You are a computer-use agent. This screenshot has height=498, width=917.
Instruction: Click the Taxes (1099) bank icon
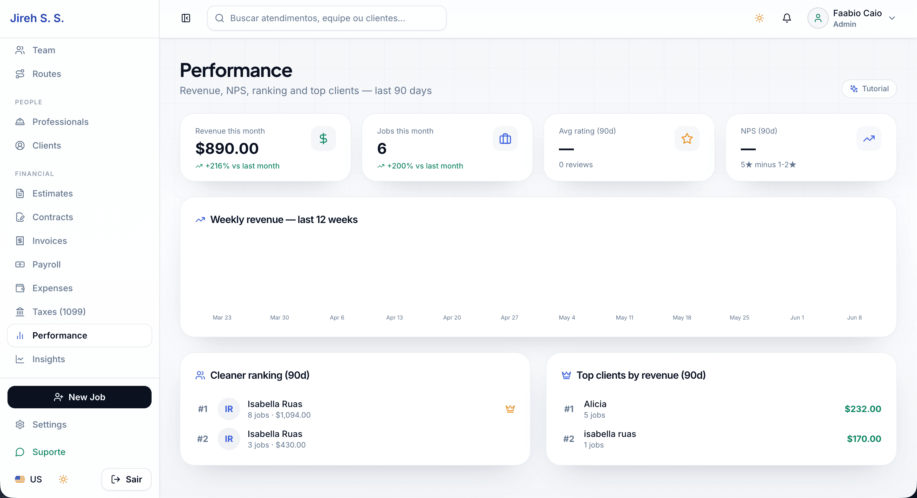coord(20,312)
